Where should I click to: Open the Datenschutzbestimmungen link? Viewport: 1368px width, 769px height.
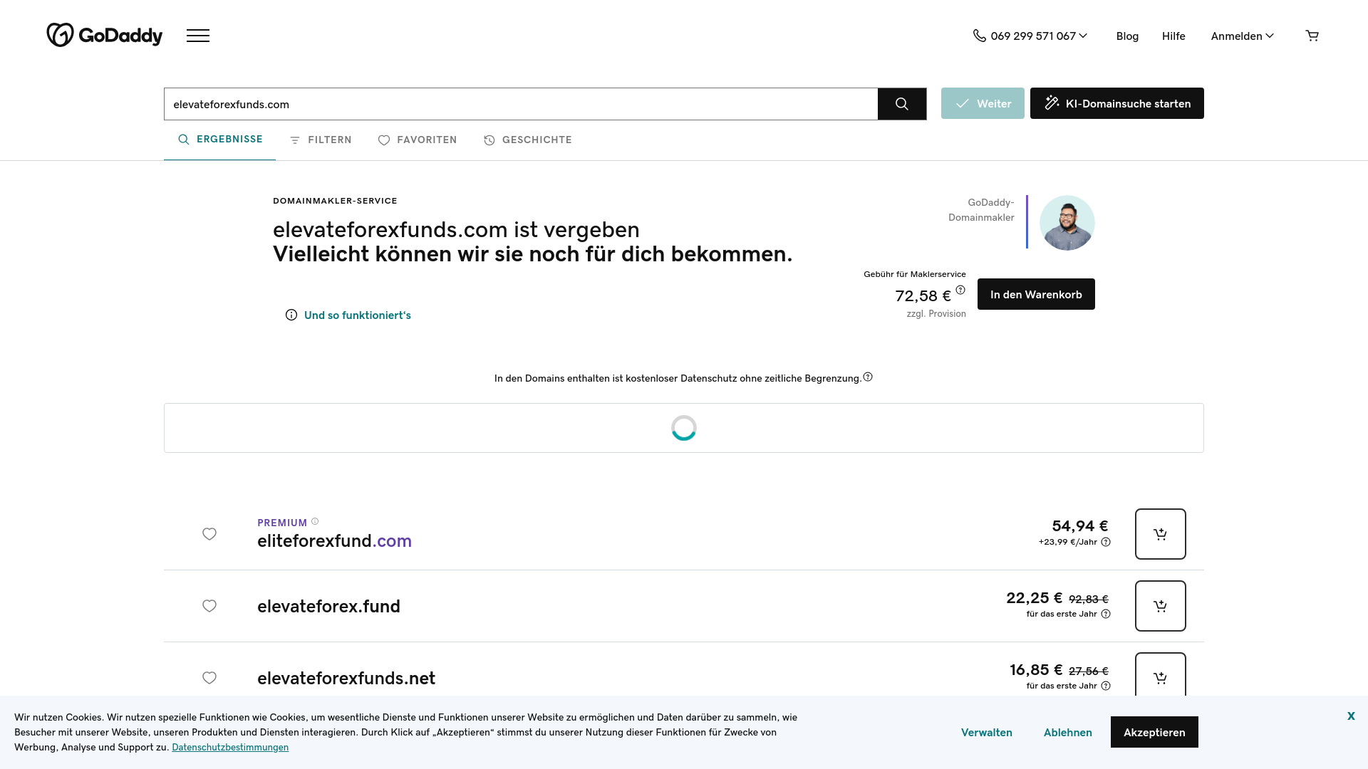(x=230, y=747)
